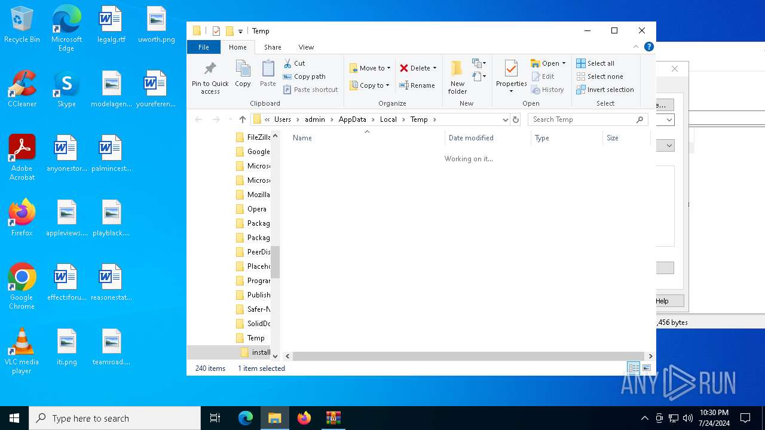Click the file list horizontal scrollbar
This screenshot has height=430, width=765.
pyautogui.click(x=469, y=356)
